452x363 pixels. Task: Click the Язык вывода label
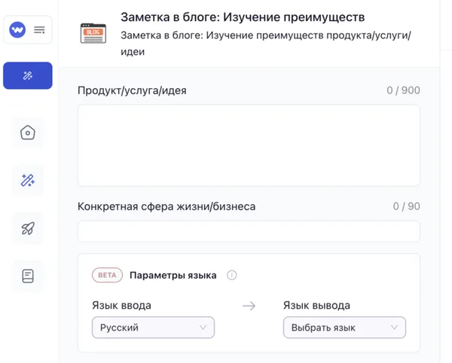(316, 305)
